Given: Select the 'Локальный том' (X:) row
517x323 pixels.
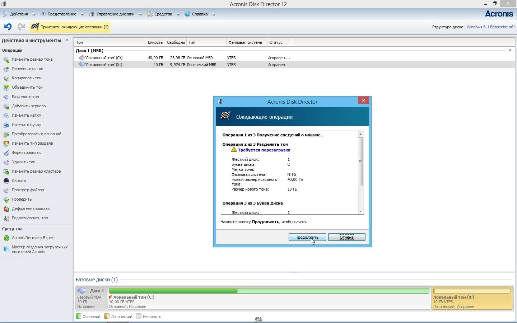Looking at the screenshot, I should (x=294, y=65).
